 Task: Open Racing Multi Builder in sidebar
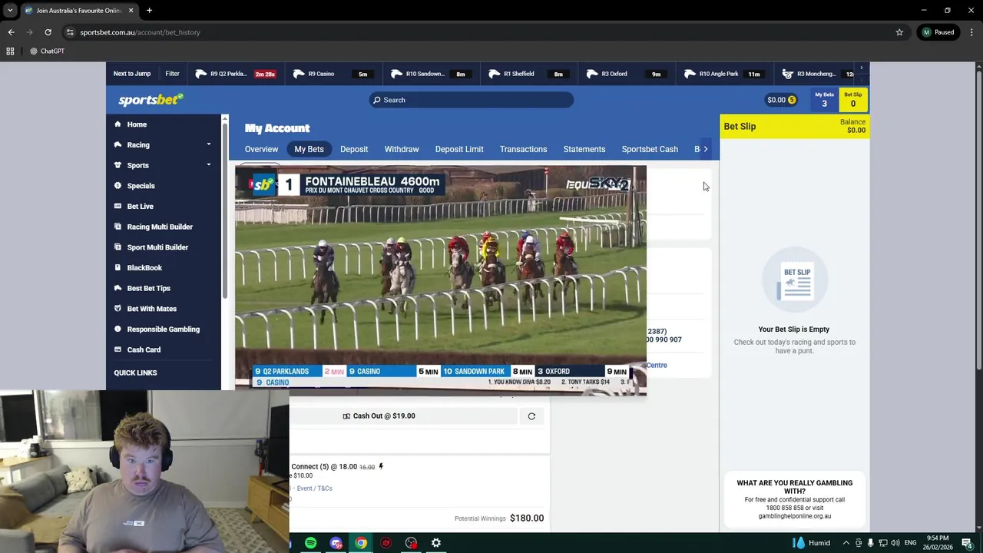(160, 227)
